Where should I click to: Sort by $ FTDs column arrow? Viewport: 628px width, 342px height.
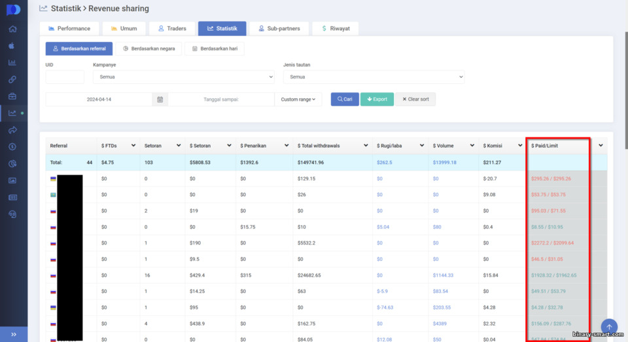133,145
